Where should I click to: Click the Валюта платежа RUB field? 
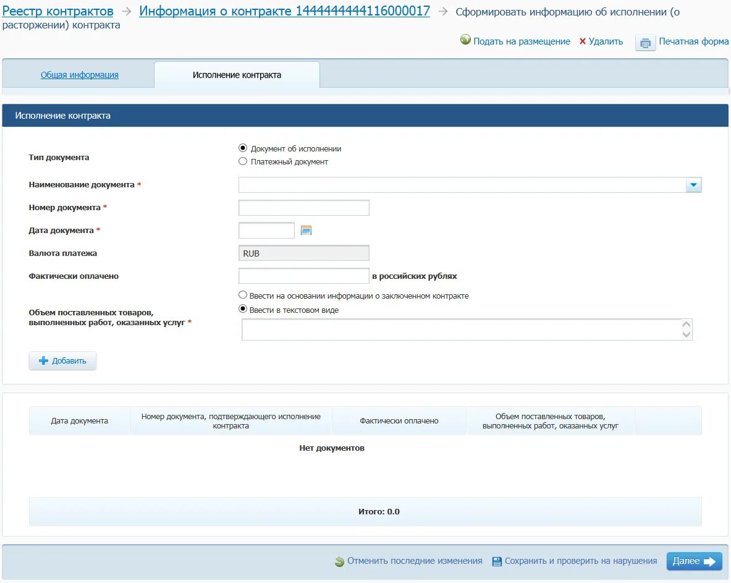click(x=304, y=253)
